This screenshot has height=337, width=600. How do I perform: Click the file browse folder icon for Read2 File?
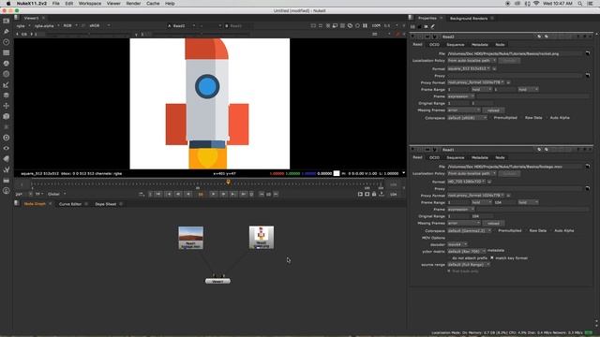coord(588,53)
